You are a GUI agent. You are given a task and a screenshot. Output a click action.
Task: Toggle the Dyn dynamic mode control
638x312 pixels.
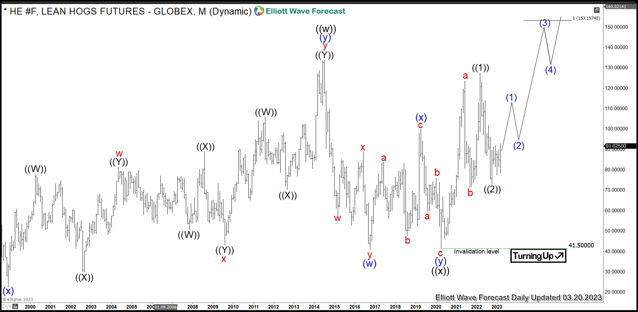click(6, 307)
